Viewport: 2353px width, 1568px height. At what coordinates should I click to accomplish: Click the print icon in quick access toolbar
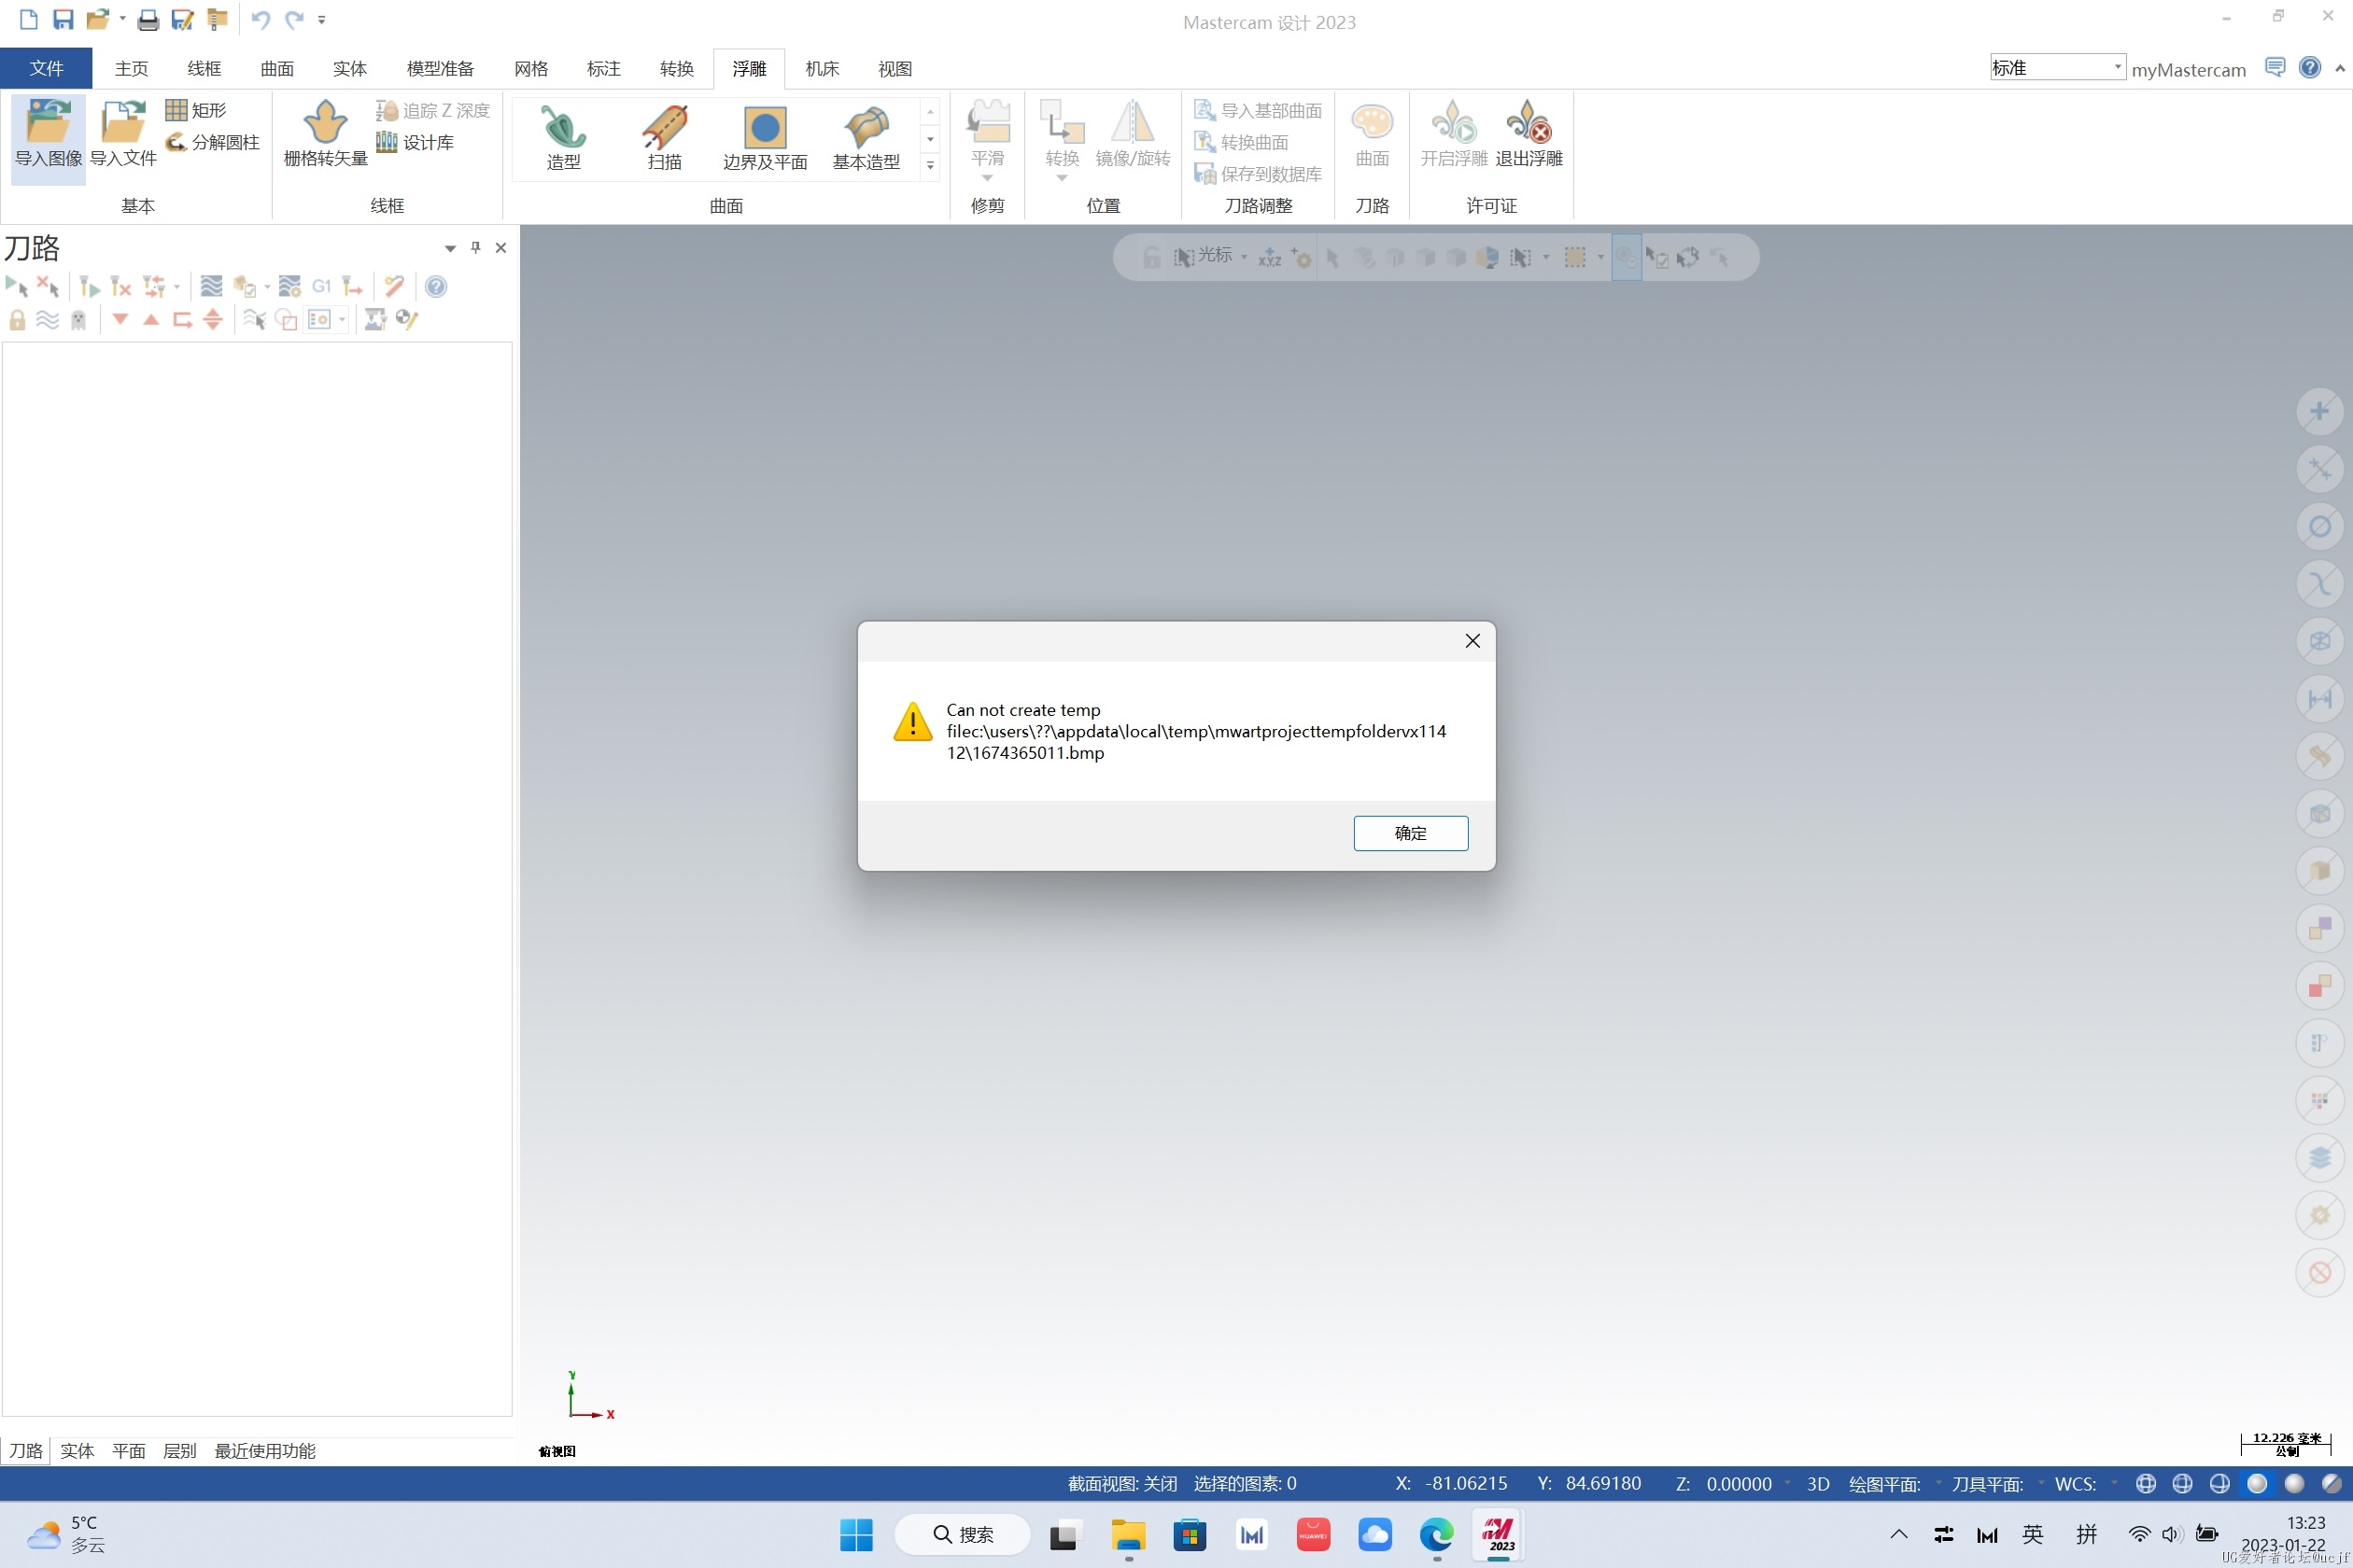[x=148, y=19]
